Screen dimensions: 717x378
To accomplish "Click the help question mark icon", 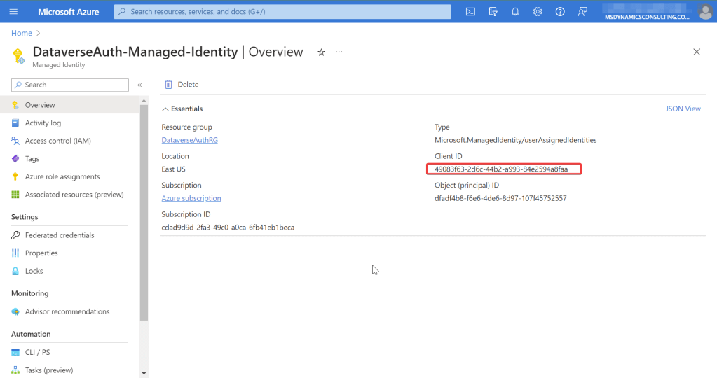I will (560, 12).
